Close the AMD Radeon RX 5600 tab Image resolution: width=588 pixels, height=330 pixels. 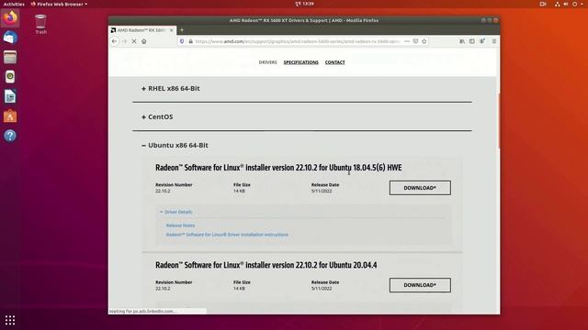(x=172, y=30)
